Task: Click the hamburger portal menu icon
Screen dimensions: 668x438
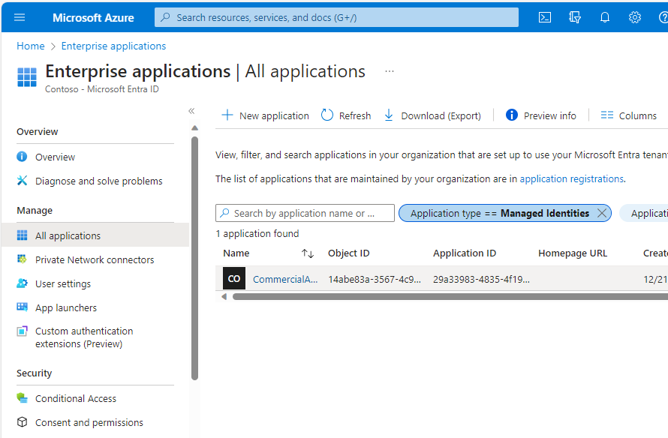Action: (19, 16)
